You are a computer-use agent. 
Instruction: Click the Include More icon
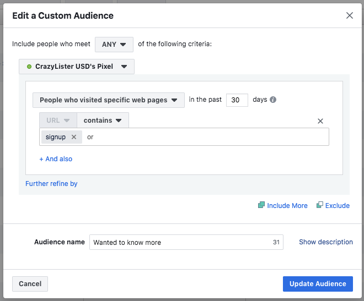(261, 205)
